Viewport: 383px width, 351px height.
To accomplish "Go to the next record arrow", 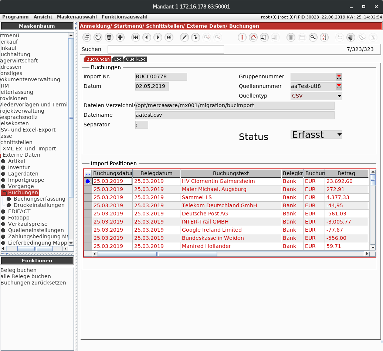I will pyautogui.click(x=158, y=37).
